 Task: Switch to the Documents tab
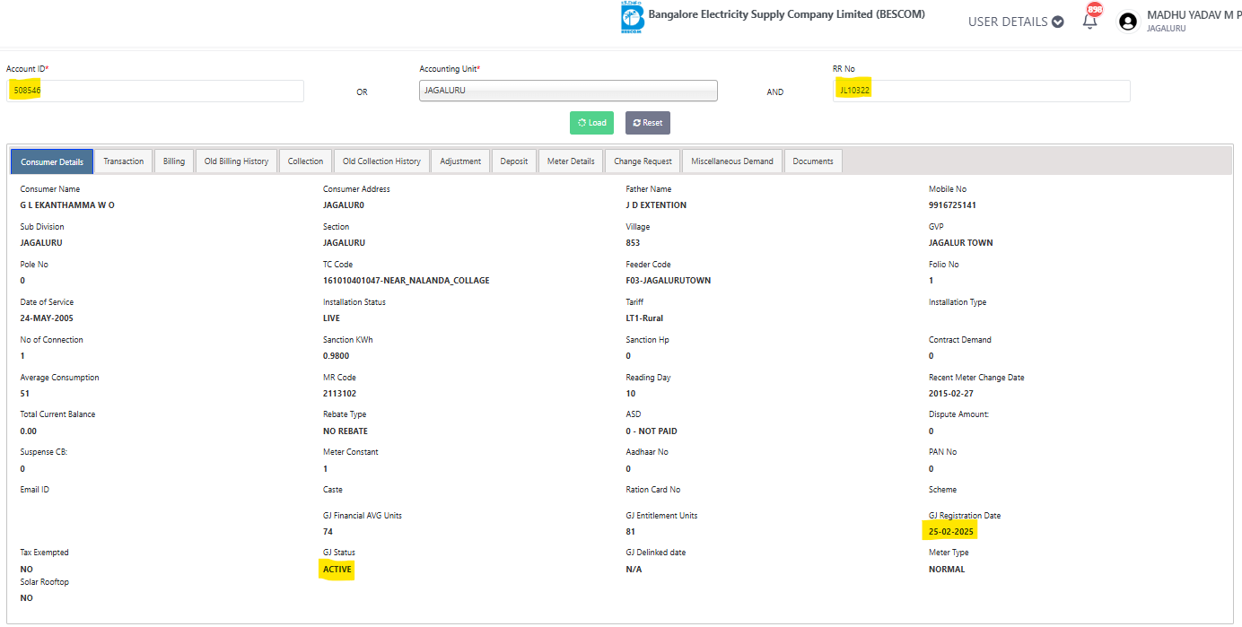(813, 161)
